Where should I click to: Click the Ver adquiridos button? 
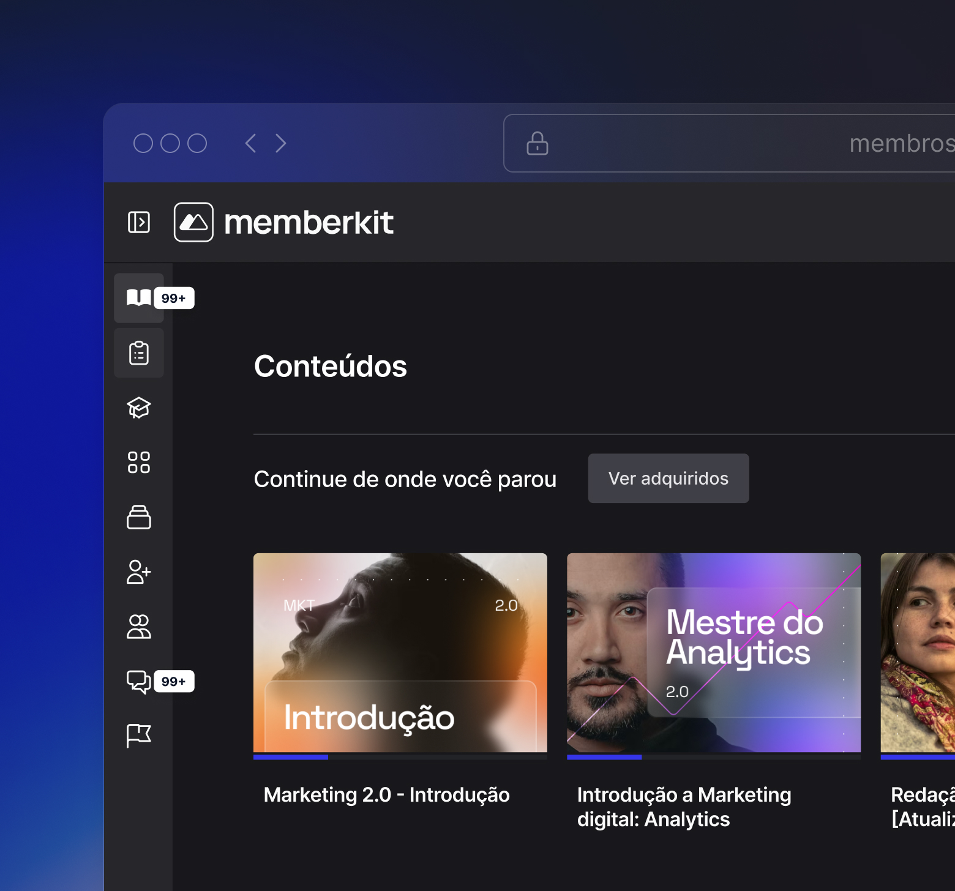pos(668,479)
